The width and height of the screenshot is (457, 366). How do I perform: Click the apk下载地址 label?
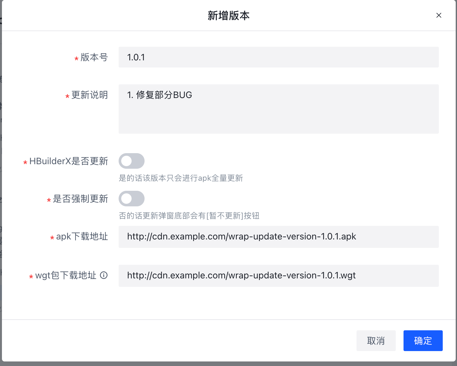(x=82, y=237)
